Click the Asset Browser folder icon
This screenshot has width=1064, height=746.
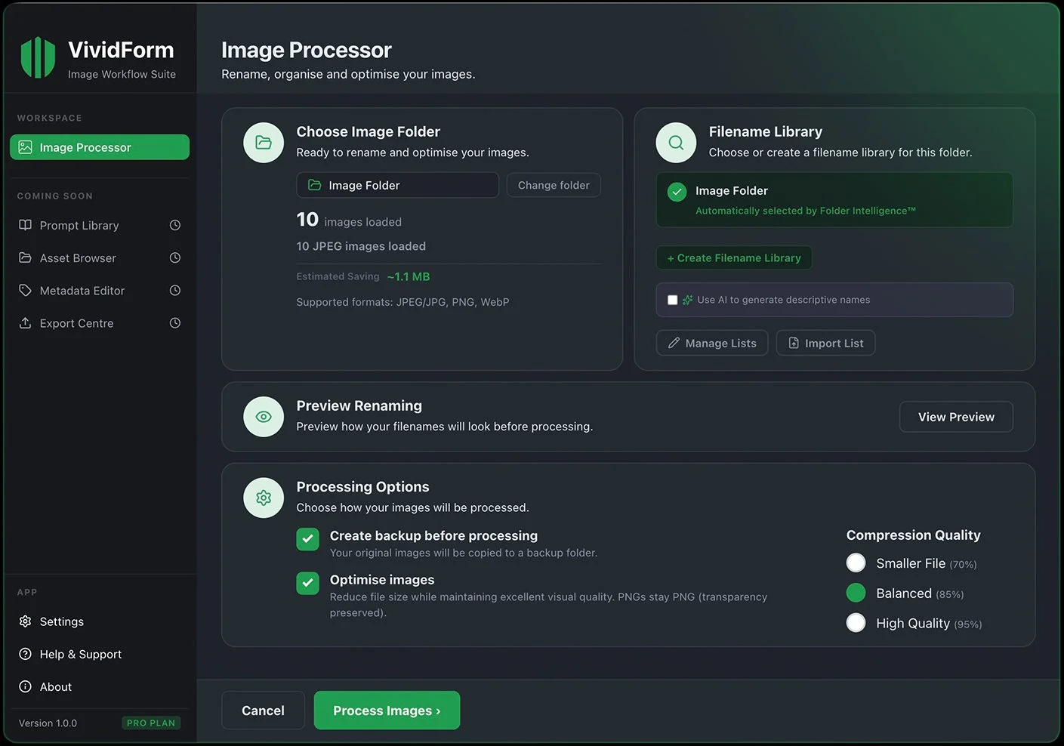pyautogui.click(x=25, y=257)
